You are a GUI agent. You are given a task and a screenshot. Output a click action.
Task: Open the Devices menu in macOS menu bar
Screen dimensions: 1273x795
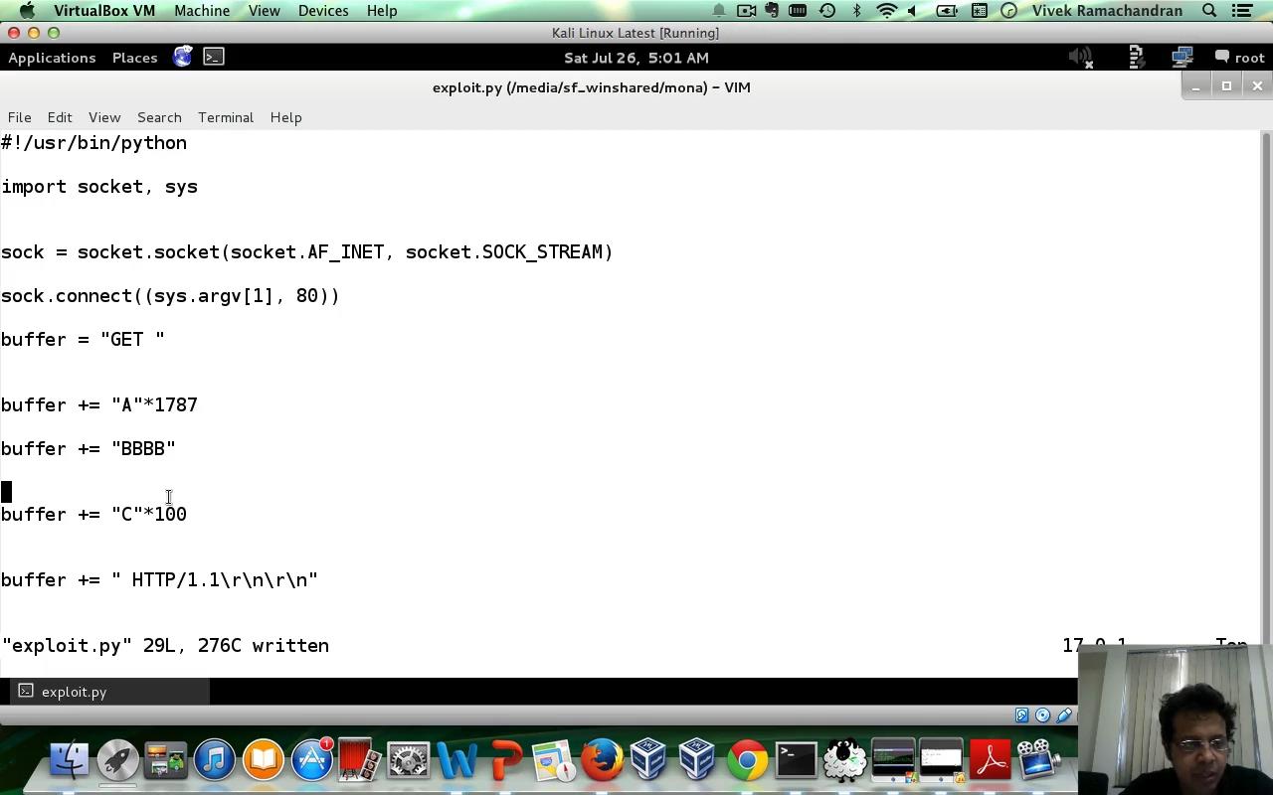(x=323, y=11)
